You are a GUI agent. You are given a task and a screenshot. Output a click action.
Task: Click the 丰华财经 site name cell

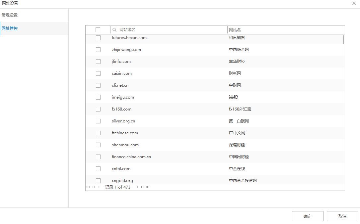click(x=237, y=62)
